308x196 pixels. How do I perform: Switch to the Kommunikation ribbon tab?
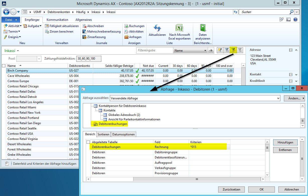pyautogui.click(x=57, y=20)
